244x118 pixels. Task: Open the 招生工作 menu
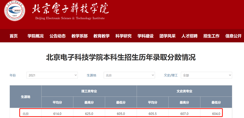pyautogui.click(x=211, y=36)
